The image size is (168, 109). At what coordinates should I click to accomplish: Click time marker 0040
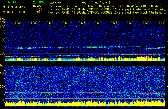pos(162,23)
